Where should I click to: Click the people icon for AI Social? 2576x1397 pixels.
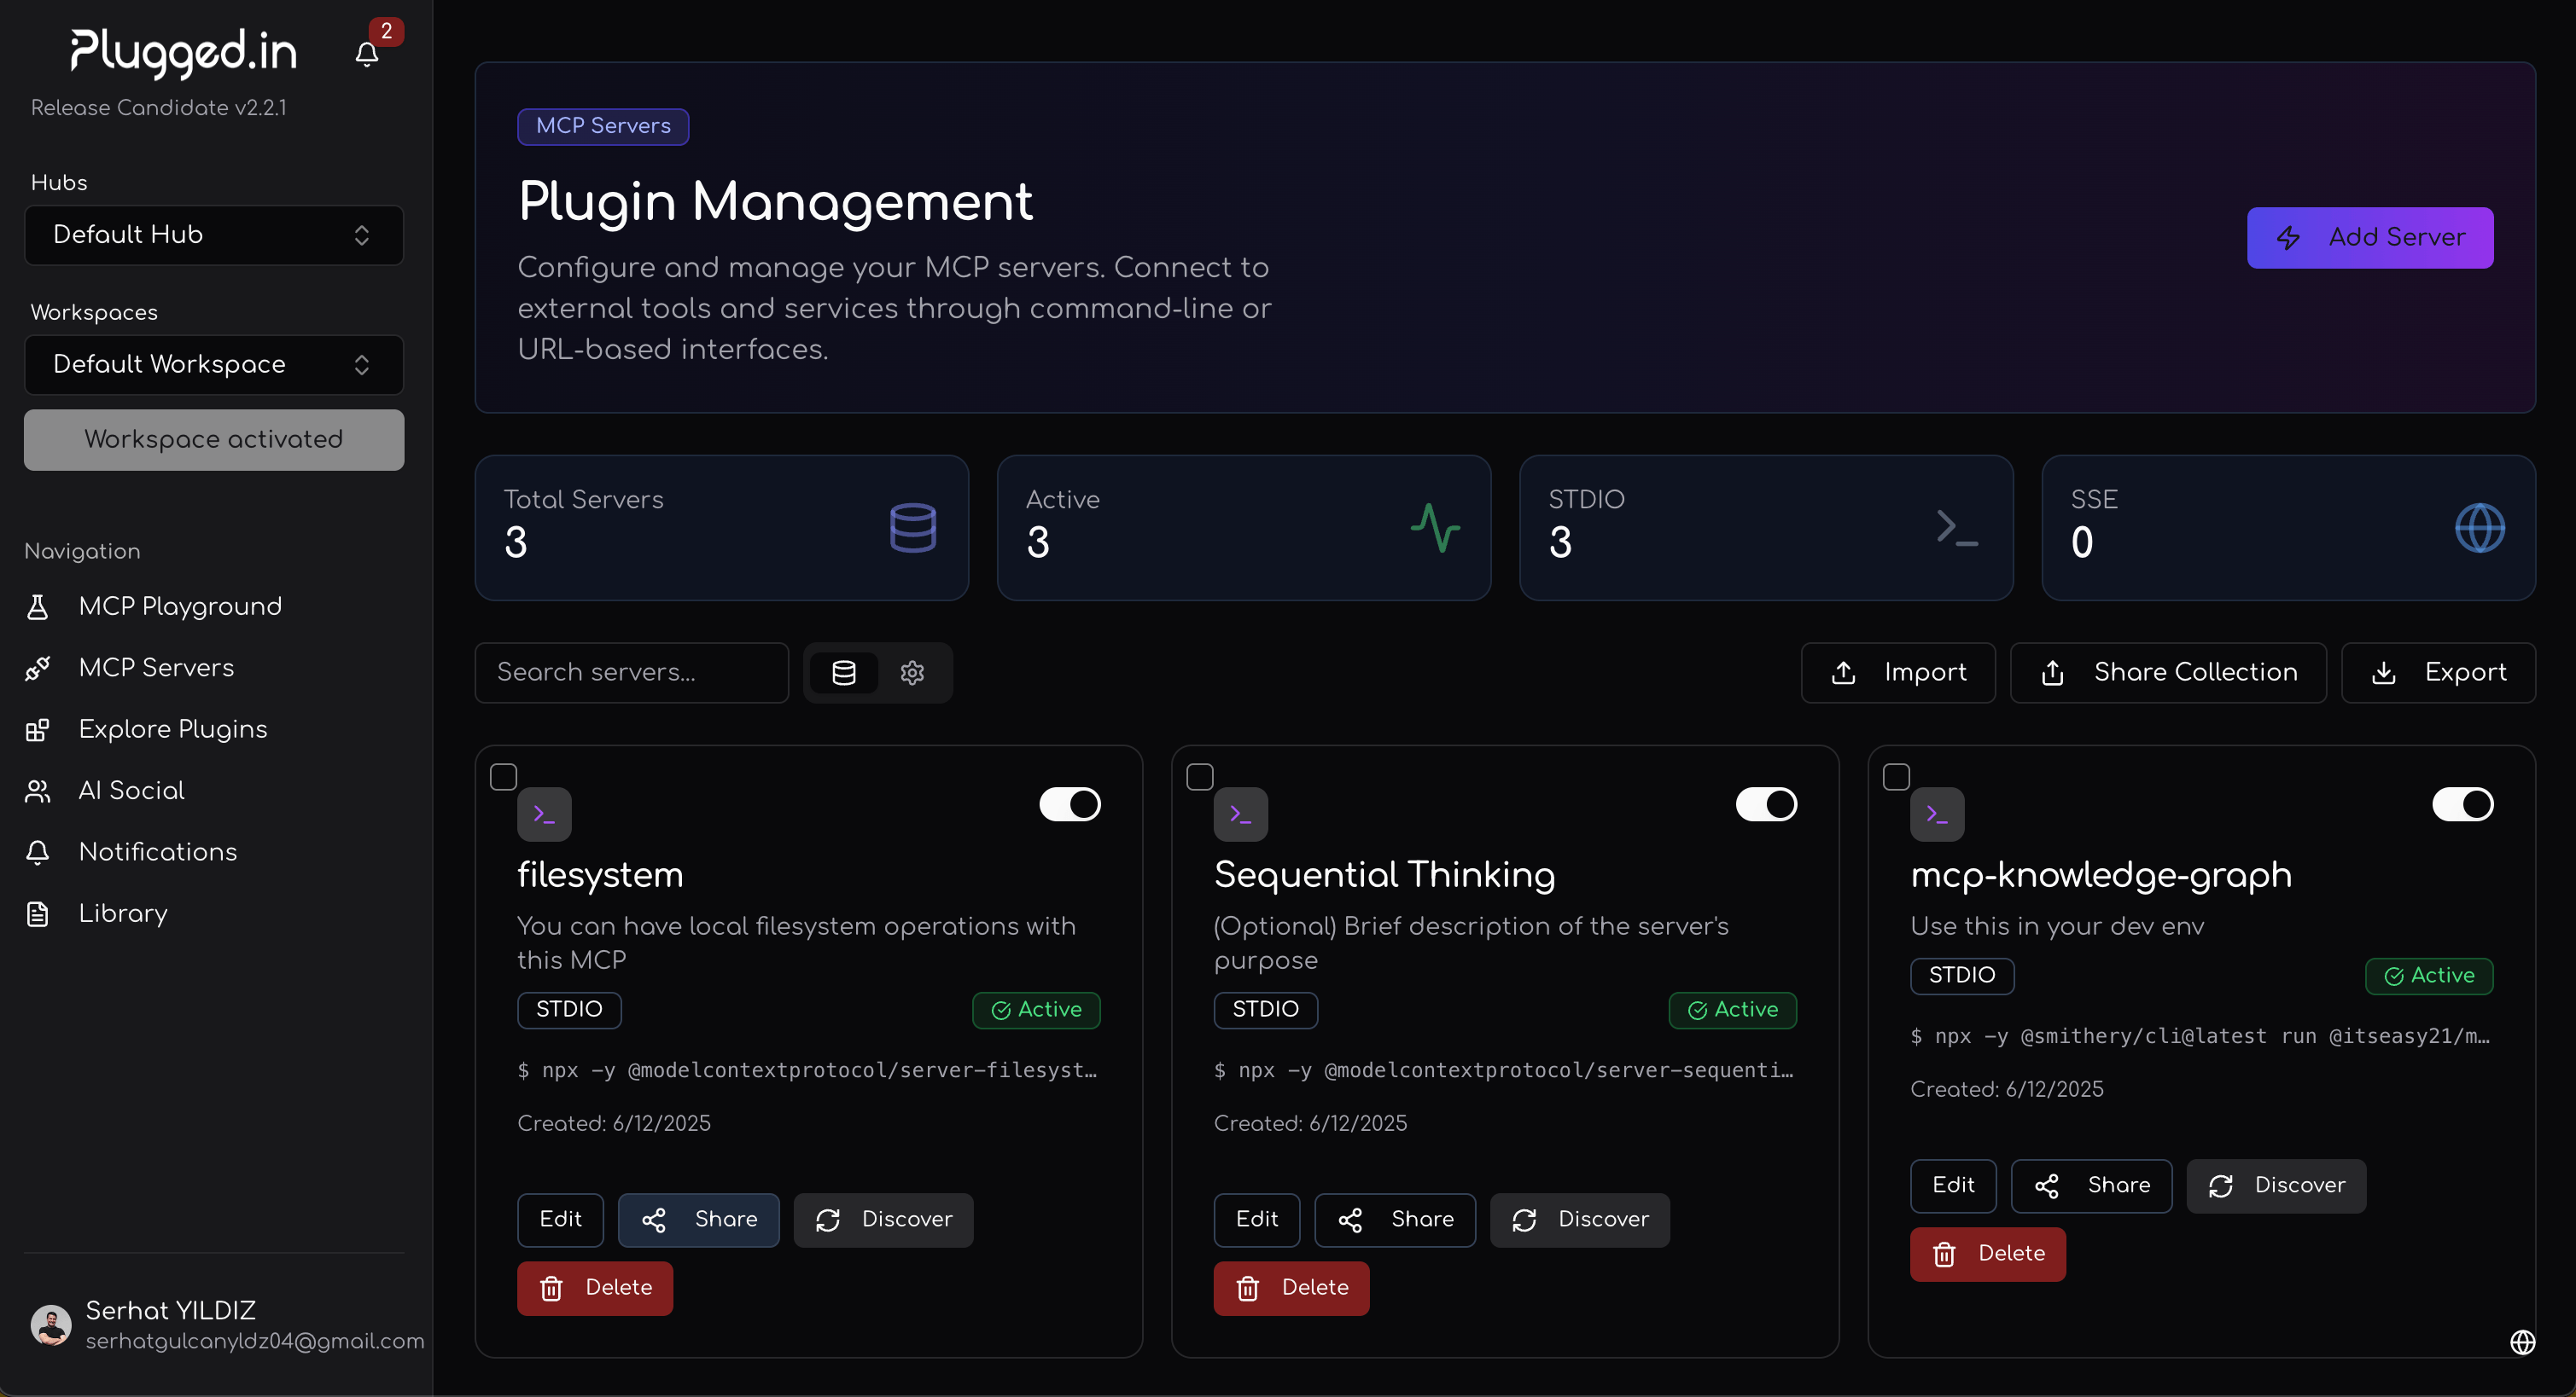(38, 791)
